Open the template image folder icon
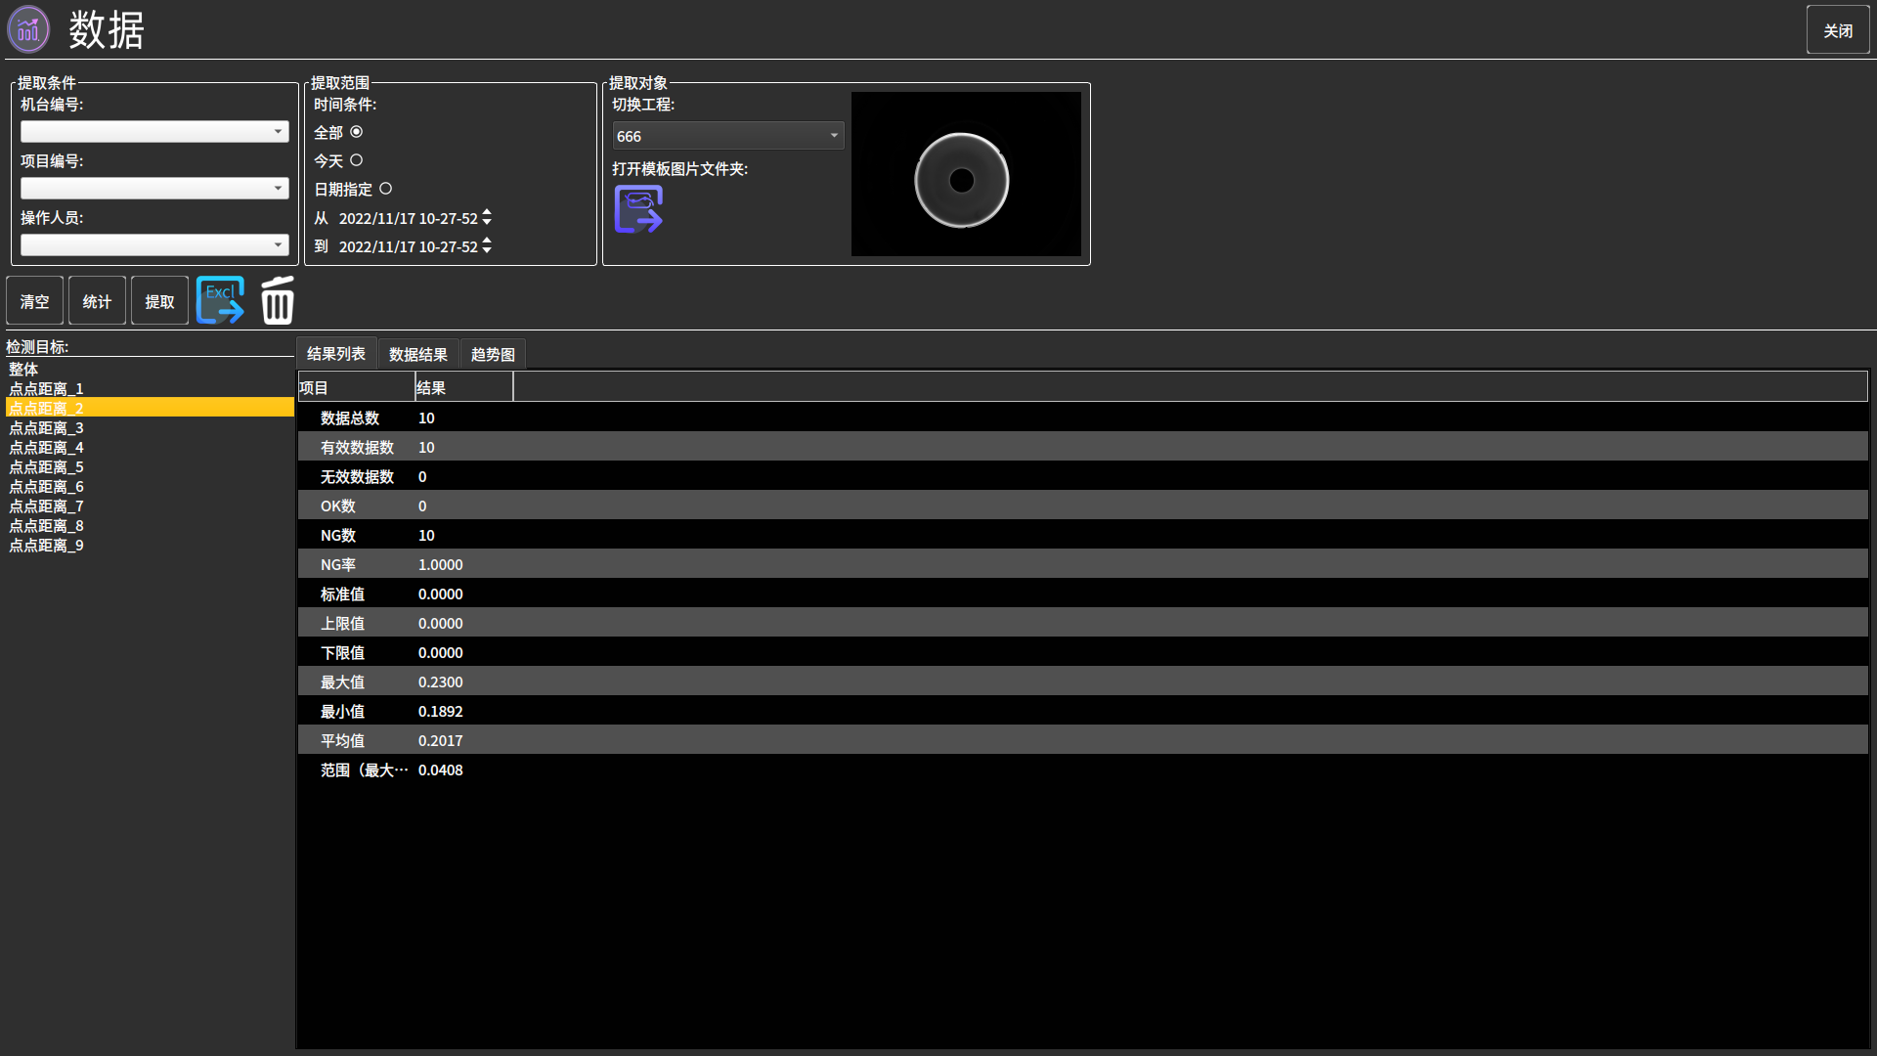This screenshot has height=1056, width=1877. 638,209
